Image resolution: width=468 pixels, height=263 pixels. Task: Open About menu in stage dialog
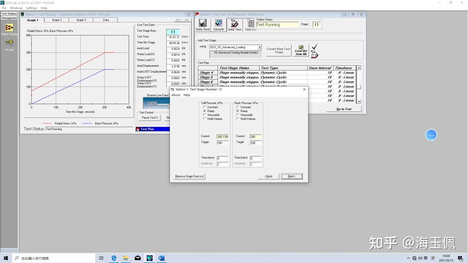[176, 95]
